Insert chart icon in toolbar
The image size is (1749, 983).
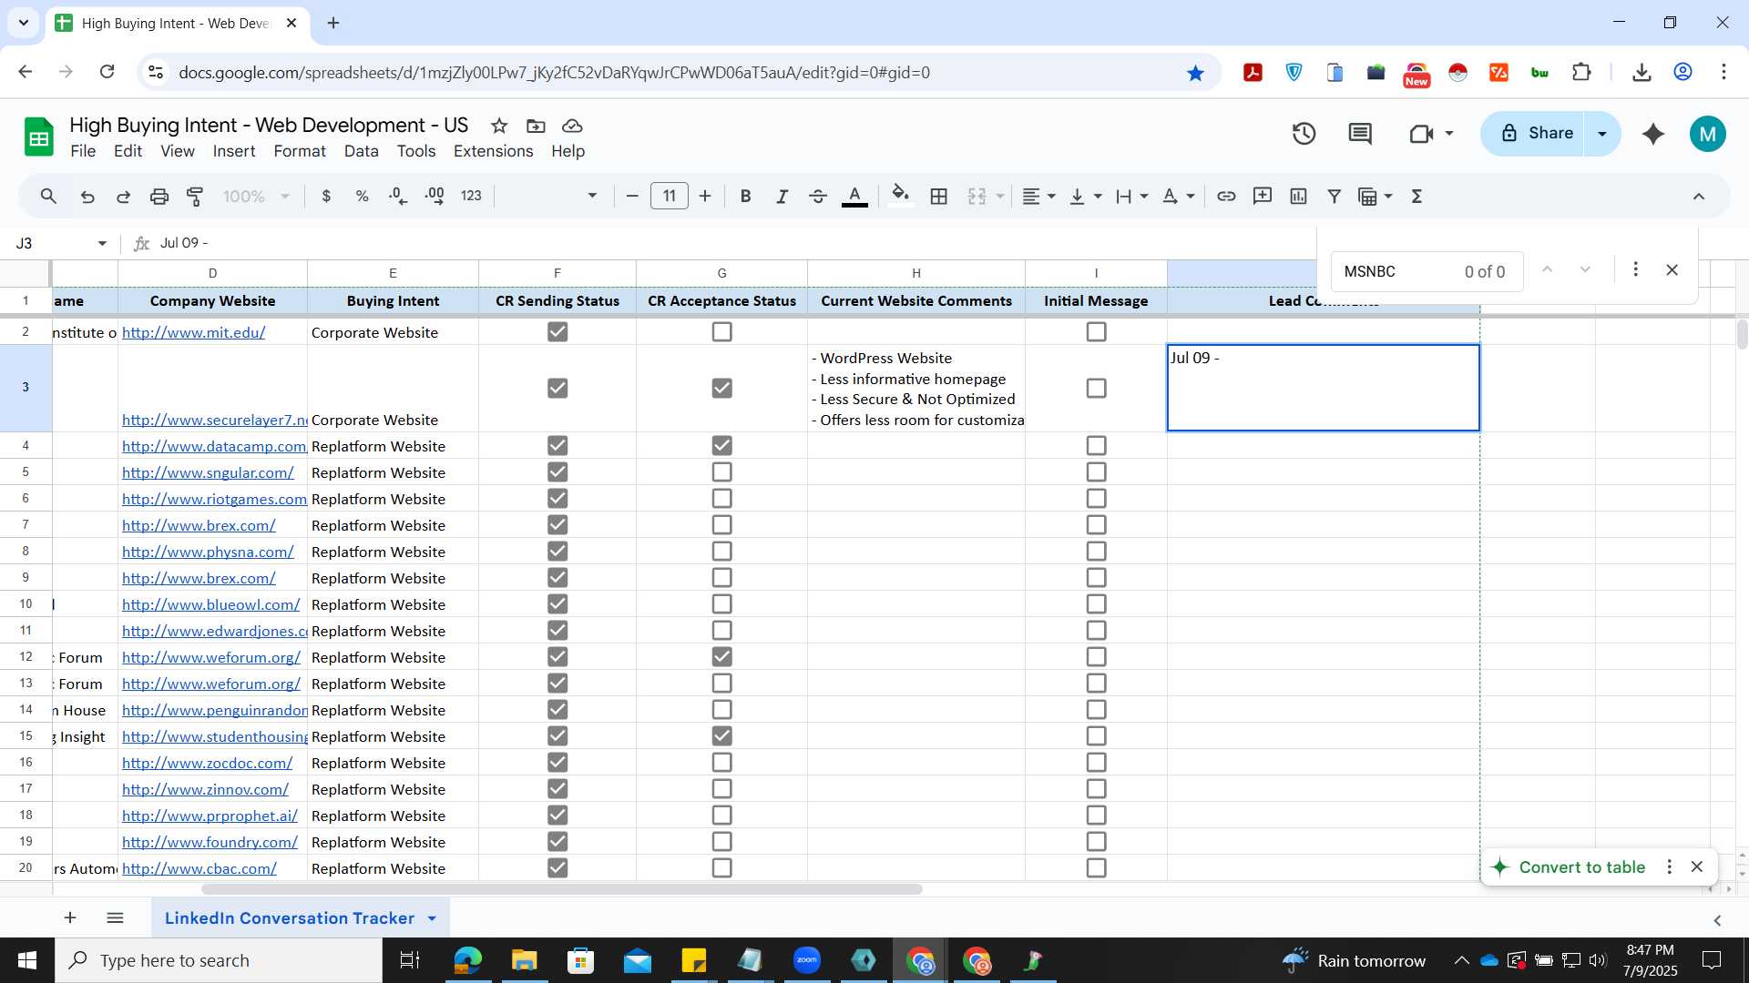(1299, 197)
